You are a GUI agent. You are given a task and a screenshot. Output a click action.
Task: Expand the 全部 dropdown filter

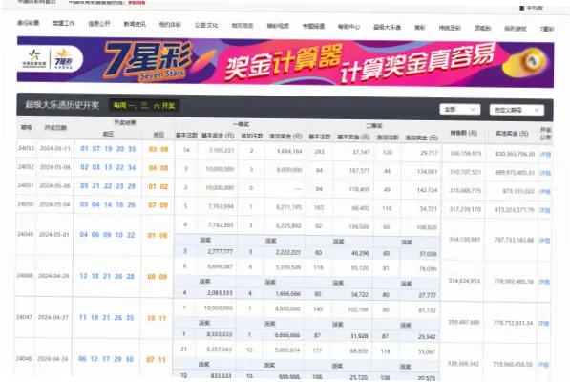pos(460,109)
